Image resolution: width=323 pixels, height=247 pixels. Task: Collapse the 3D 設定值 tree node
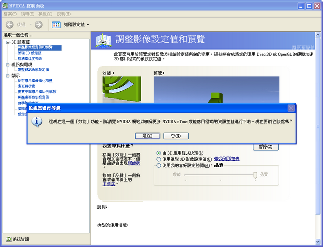click(8, 42)
